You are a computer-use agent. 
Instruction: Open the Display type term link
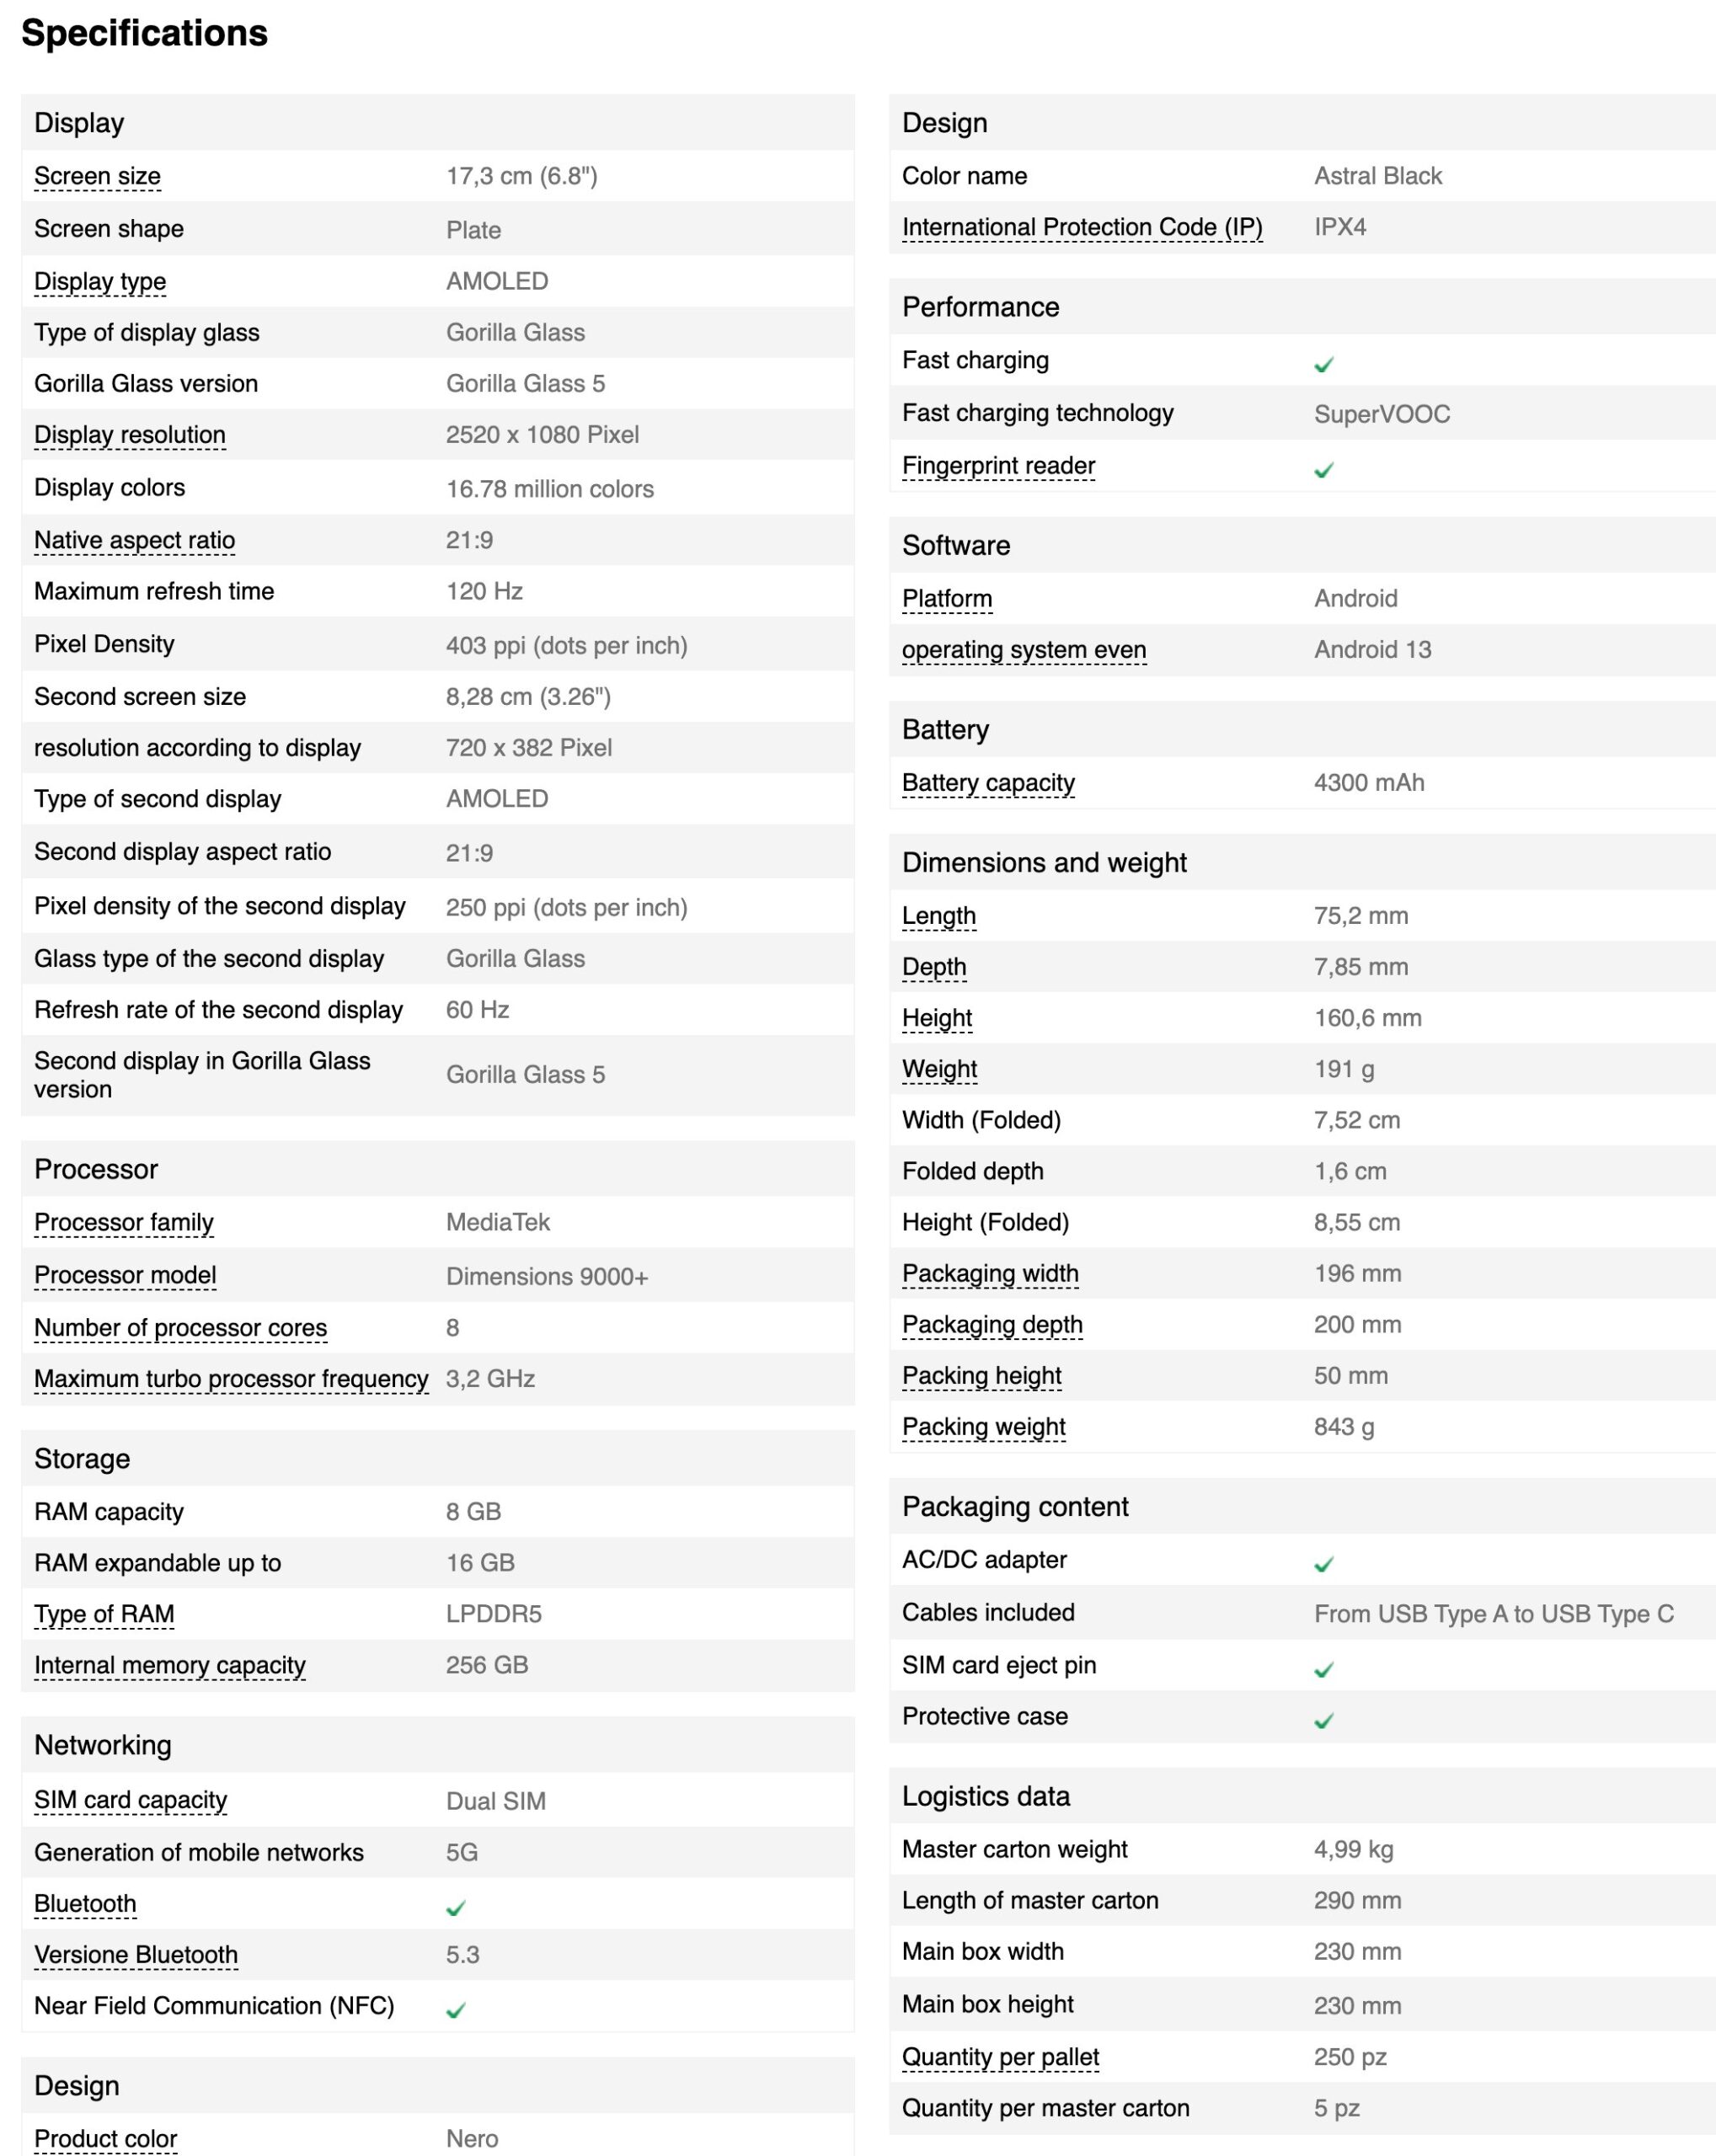coord(100,282)
